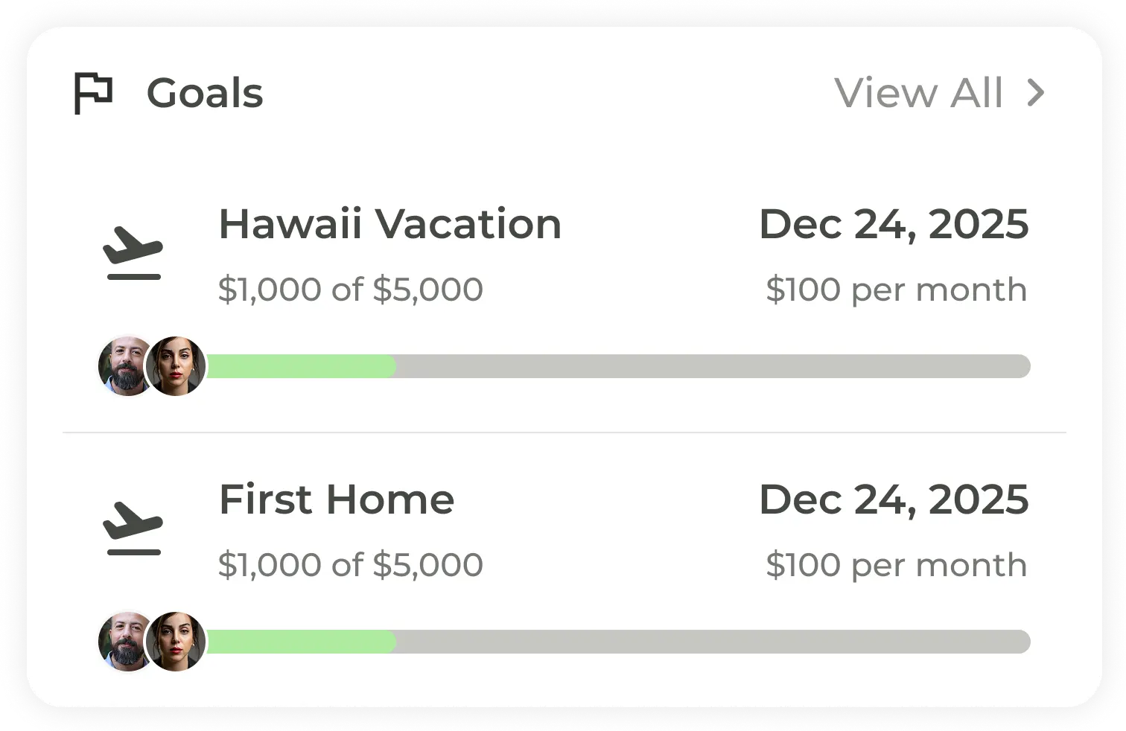Click the Goals heading text
The height and width of the screenshot is (731, 1126).
205,94
